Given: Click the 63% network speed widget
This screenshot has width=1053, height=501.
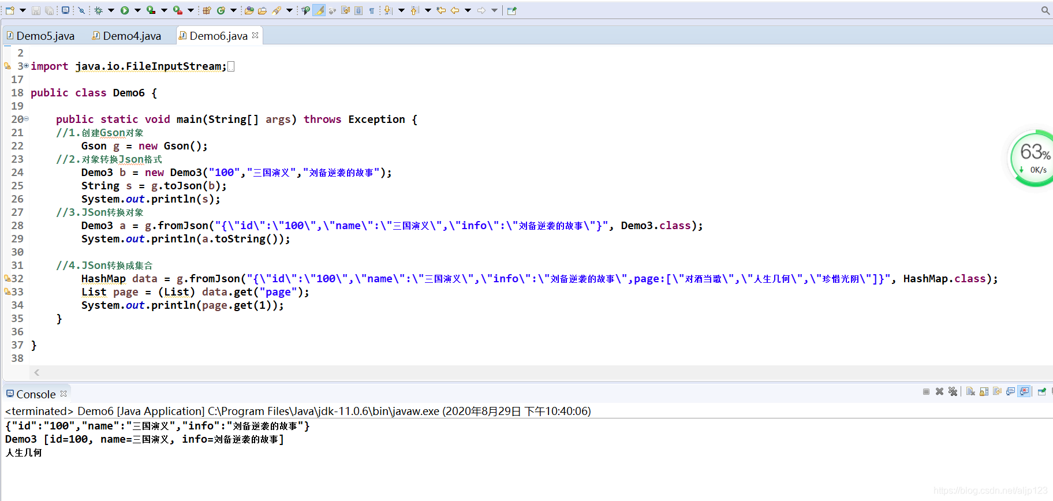Looking at the screenshot, I should click(1033, 158).
